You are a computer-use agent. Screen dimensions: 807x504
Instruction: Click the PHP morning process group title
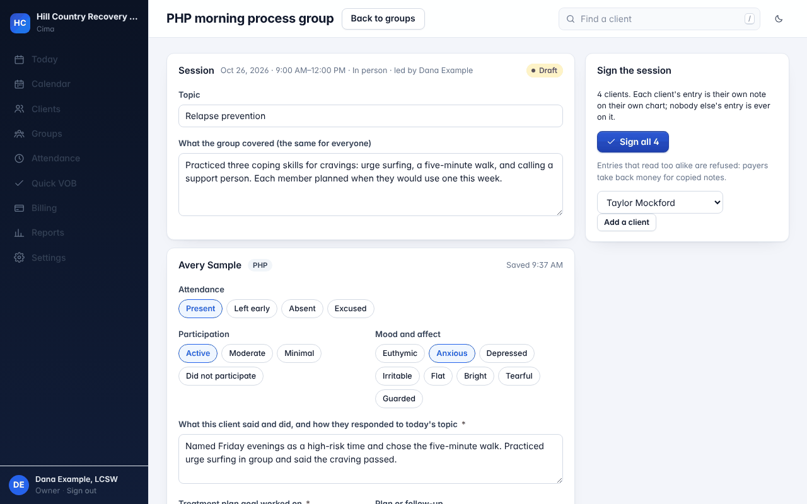[x=250, y=19]
